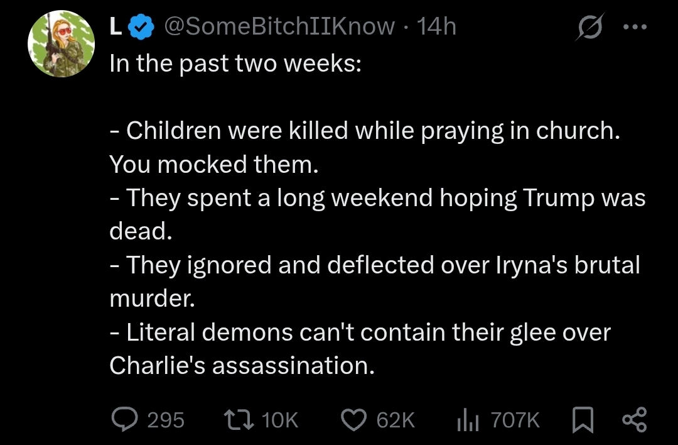Expand the three-dot More options menu
Screen dimensions: 678x445
(x=634, y=27)
